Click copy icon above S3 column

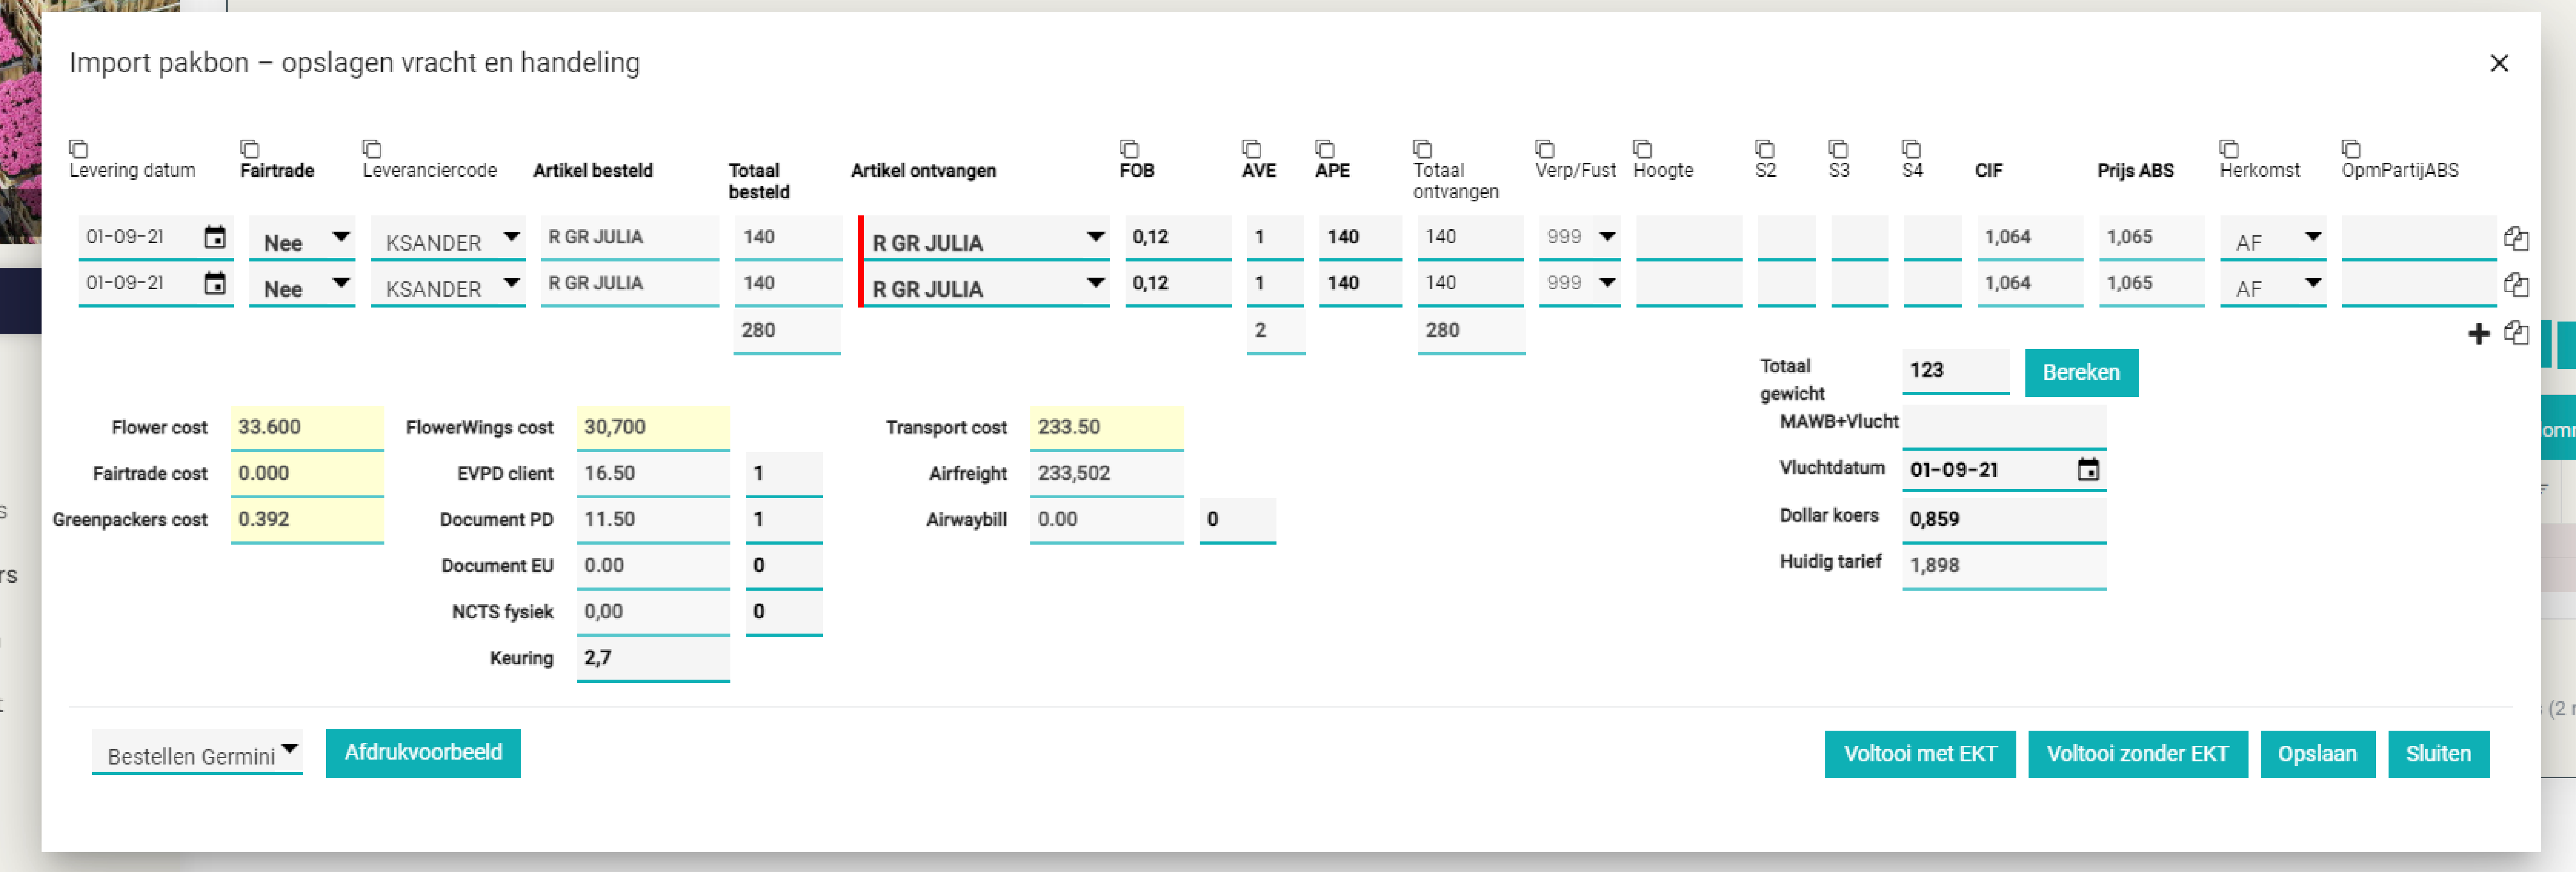1838,149
